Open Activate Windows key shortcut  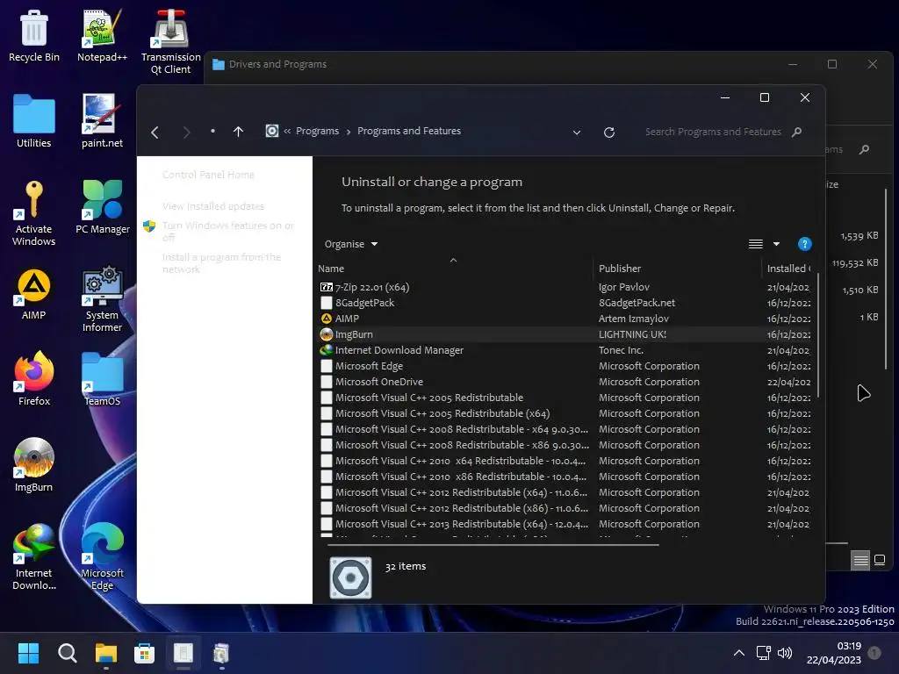click(x=34, y=212)
